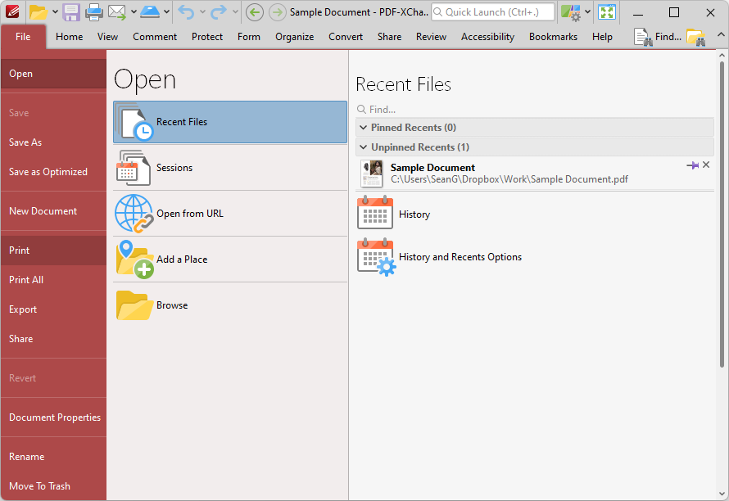729x501 pixels.
Task: Switch to the Comment tab
Action: tap(155, 37)
